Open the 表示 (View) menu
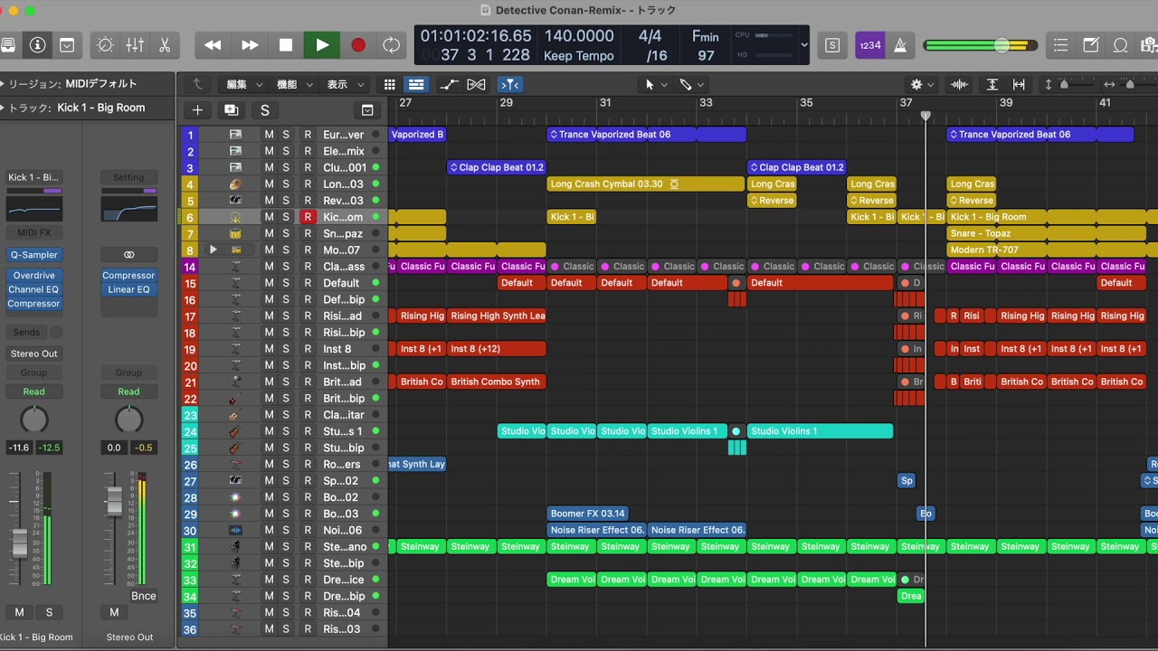Image resolution: width=1158 pixels, height=651 pixels. [x=345, y=84]
